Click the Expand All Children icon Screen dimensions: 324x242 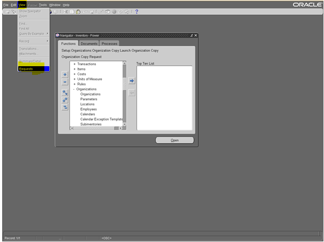tap(65, 92)
